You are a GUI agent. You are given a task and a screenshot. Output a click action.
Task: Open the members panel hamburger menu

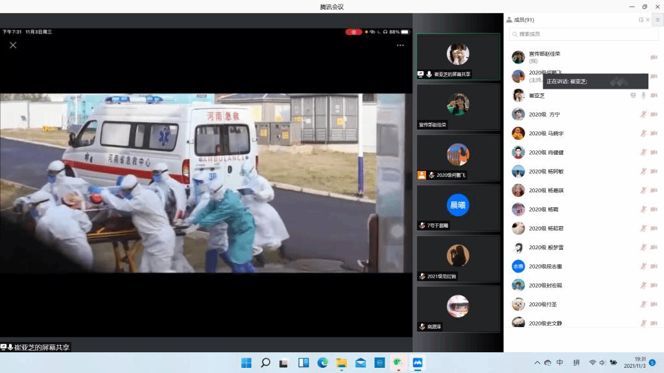click(x=657, y=20)
